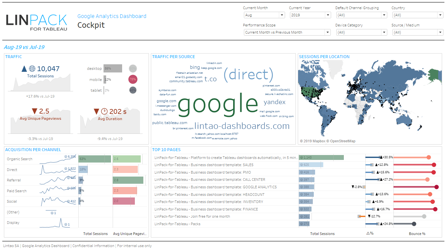Open the 'Business dashboard template: HEADCOUNT' row

[x=209, y=195]
